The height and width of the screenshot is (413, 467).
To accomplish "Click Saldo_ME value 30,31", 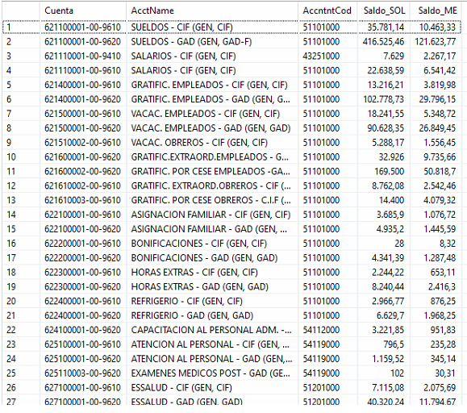I will (x=436, y=373).
